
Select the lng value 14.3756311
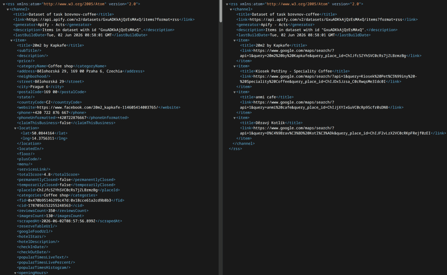pos(43,138)
